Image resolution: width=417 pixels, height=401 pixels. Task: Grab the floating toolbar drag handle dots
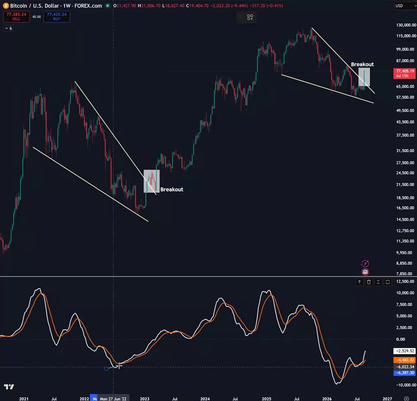[240, 18]
